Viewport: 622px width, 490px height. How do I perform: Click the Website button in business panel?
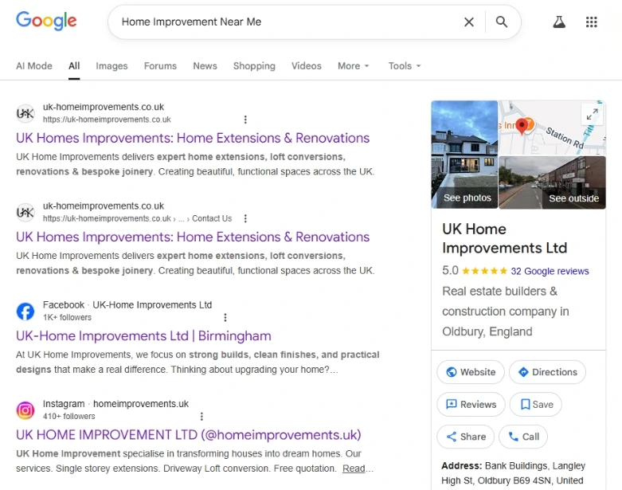[471, 372]
